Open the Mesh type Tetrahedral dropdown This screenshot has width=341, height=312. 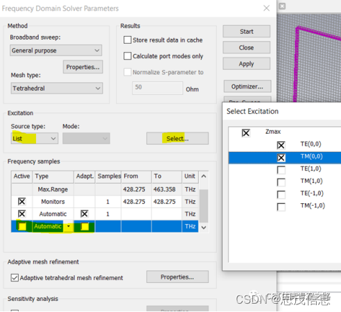tap(57, 88)
